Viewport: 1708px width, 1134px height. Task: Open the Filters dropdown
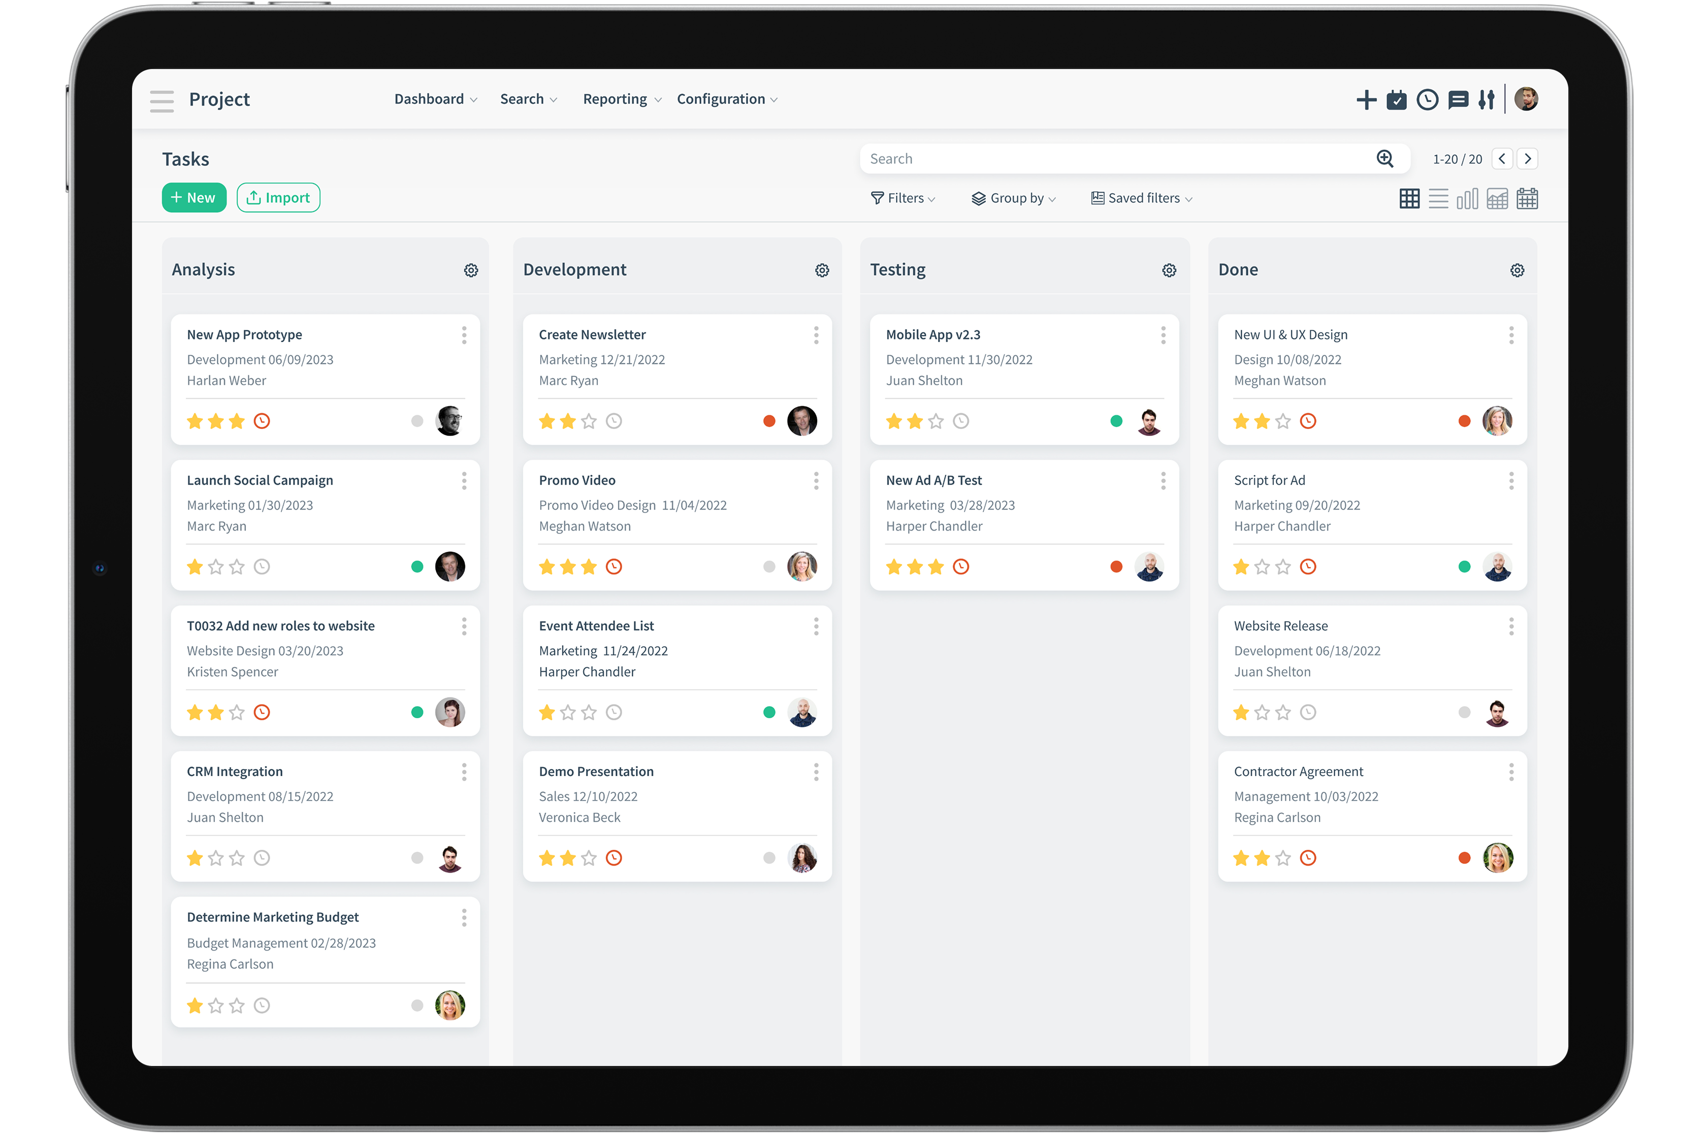(x=903, y=197)
